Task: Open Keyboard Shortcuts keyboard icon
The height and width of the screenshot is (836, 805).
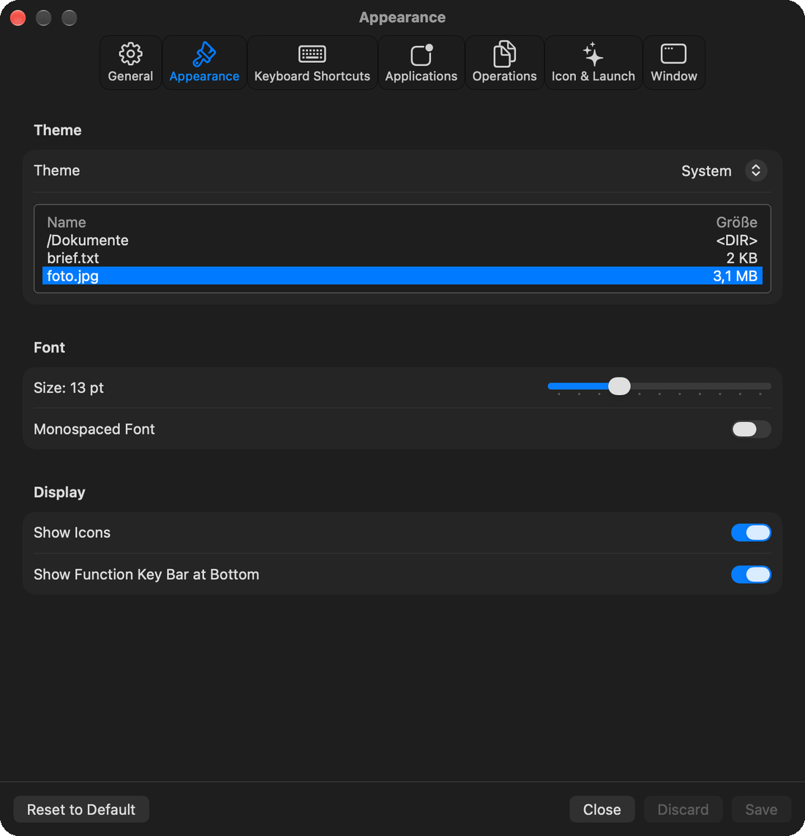Action: 312,54
